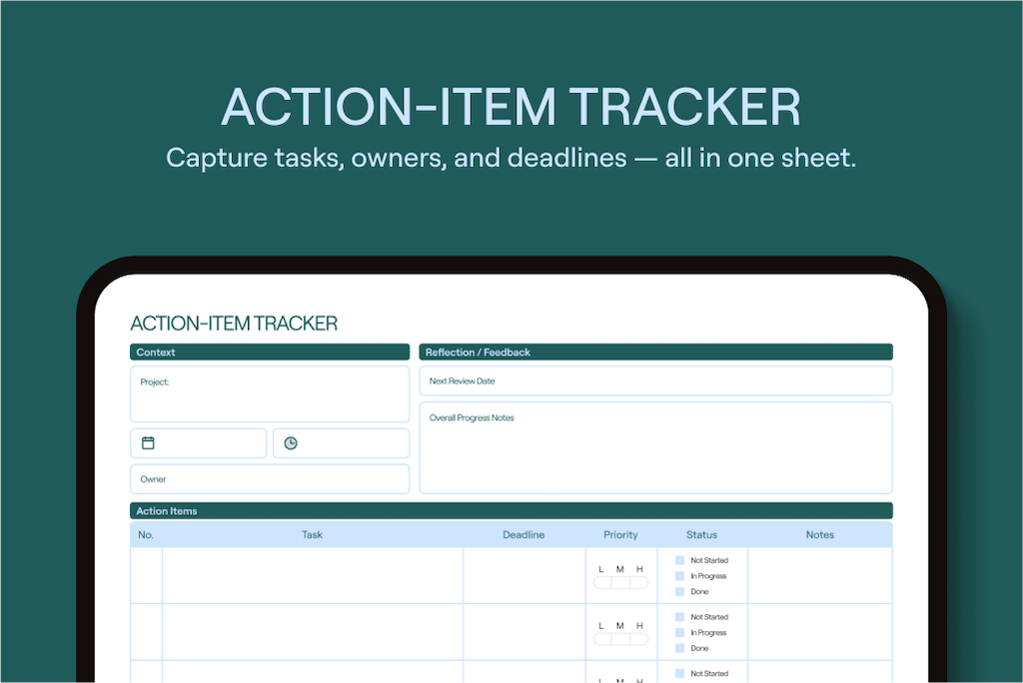Select the Reflection / Feedback section header
This screenshot has height=683, width=1023.
(655, 352)
